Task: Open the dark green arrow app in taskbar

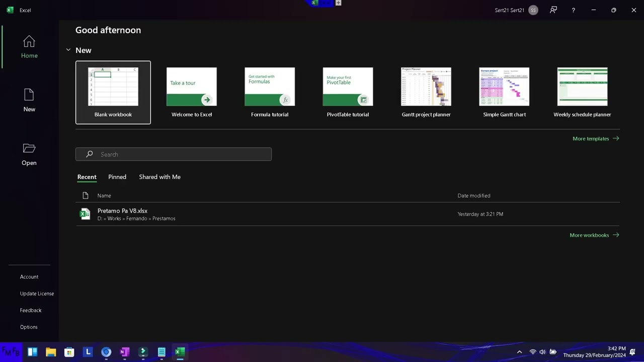Action: coord(143,352)
